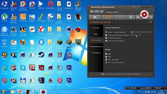167x94 pixels.
Task: Open Bandicam desktop shortcut
Action: (x=78, y=31)
